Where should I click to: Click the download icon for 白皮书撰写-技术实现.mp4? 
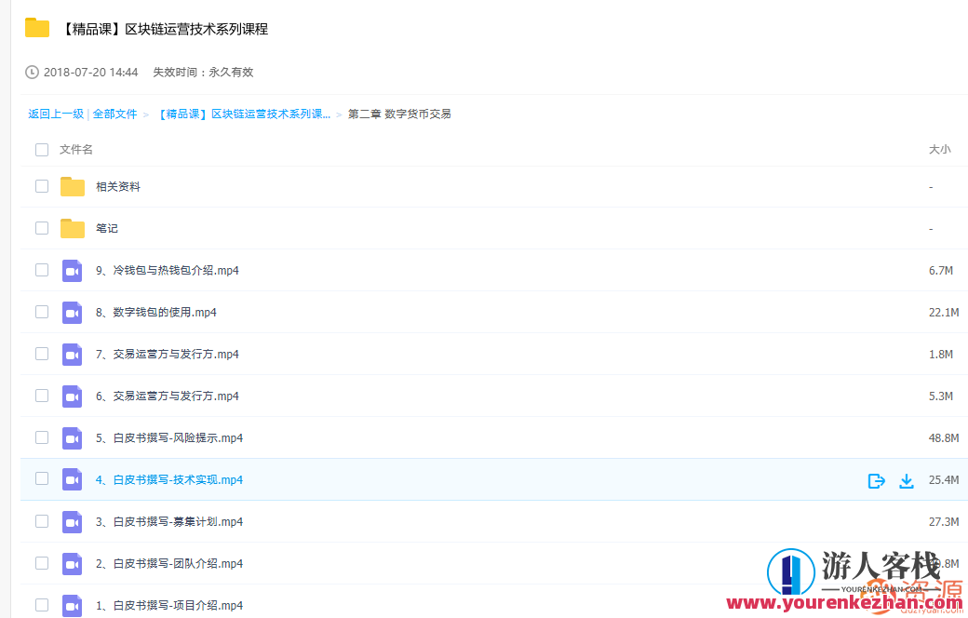point(907,481)
